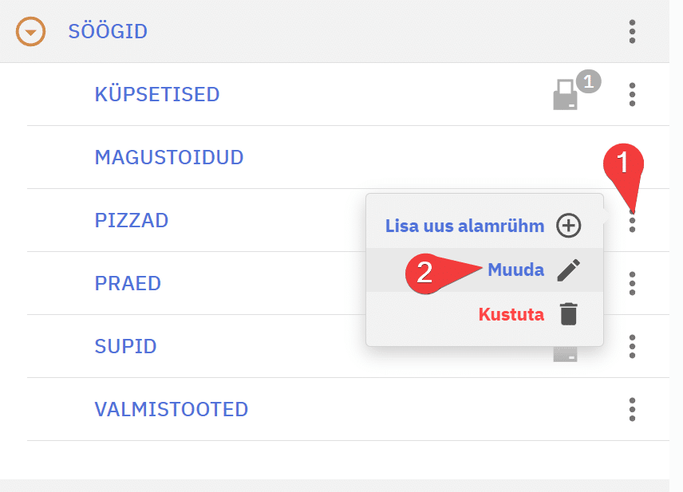Open three-dot menu for KÜPSETISED
Screen dimensions: 683x492
pos(632,94)
